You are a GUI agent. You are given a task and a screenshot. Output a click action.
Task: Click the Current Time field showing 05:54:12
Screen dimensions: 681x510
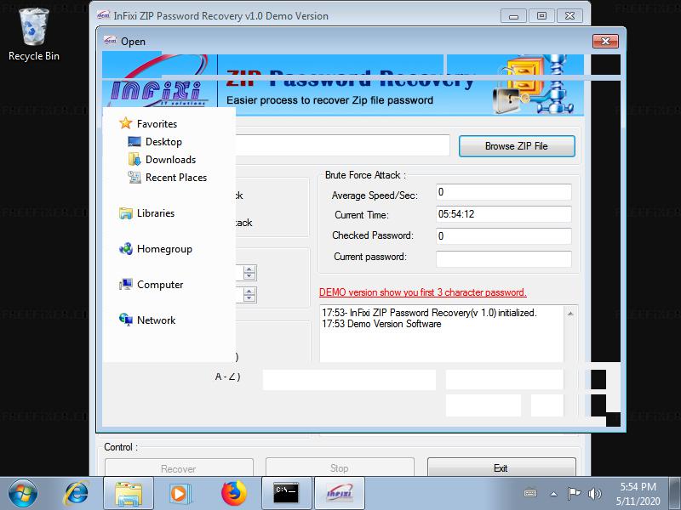[x=504, y=214]
